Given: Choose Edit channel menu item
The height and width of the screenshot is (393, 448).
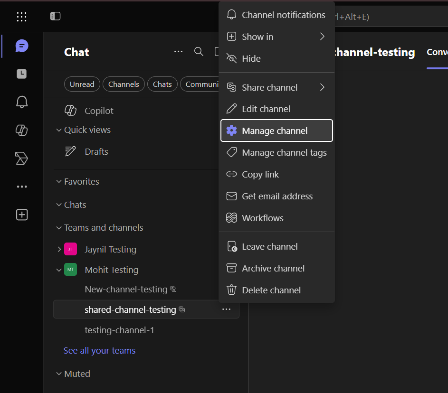Looking at the screenshot, I should coord(276,109).
